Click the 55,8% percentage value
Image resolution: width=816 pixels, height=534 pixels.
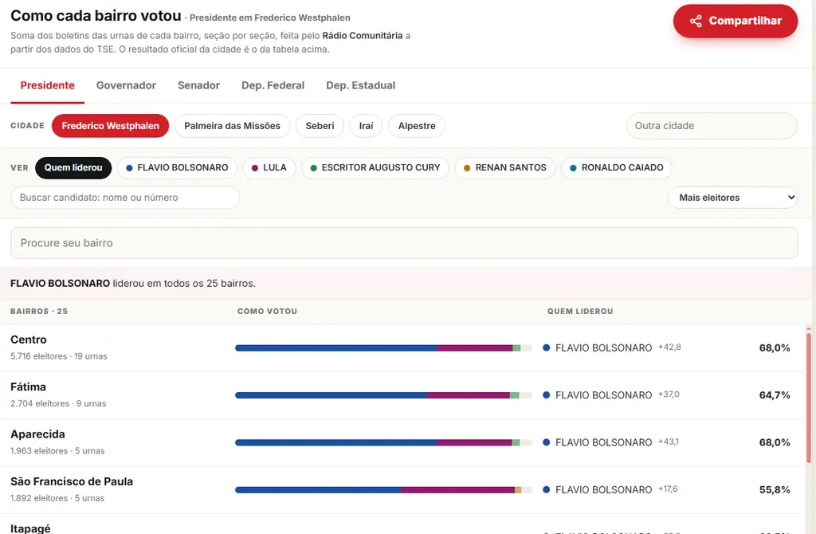pyautogui.click(x=775, y=490)
